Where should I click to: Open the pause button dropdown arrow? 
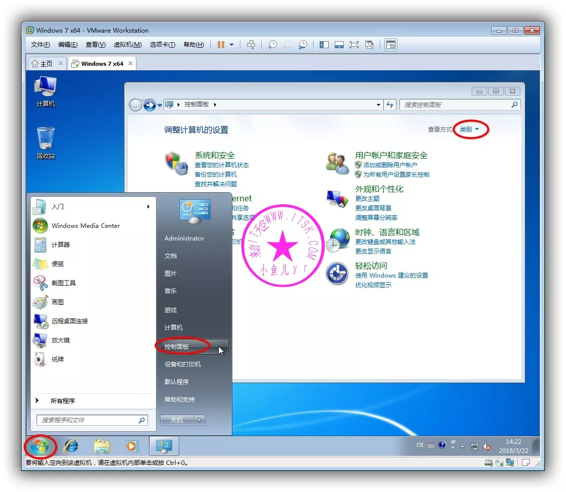[x=231, y=45]
